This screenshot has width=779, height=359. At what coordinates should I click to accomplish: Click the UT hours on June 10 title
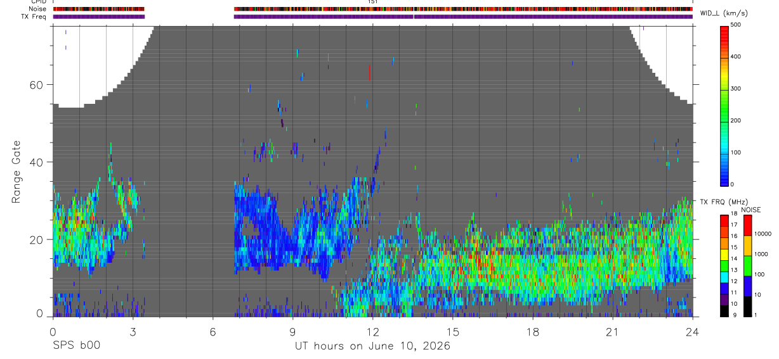tap(372, 346)
